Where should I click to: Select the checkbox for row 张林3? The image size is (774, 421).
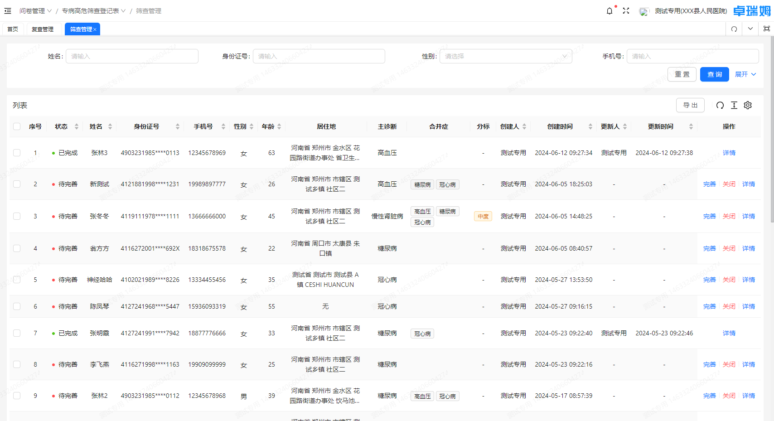tap(17, 153)
